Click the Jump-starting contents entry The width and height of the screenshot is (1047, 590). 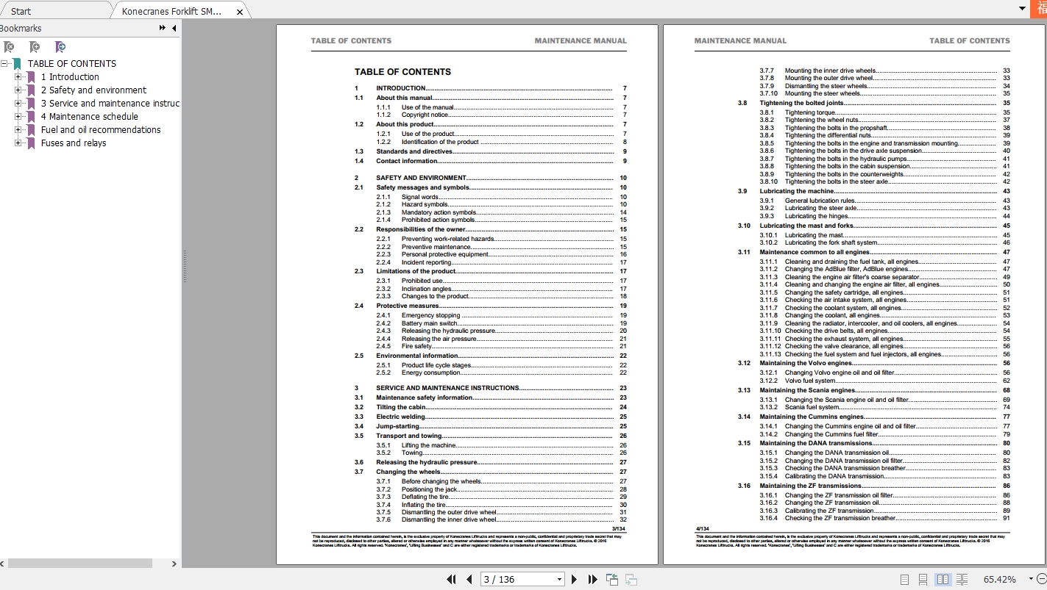(x=491, y=426)
